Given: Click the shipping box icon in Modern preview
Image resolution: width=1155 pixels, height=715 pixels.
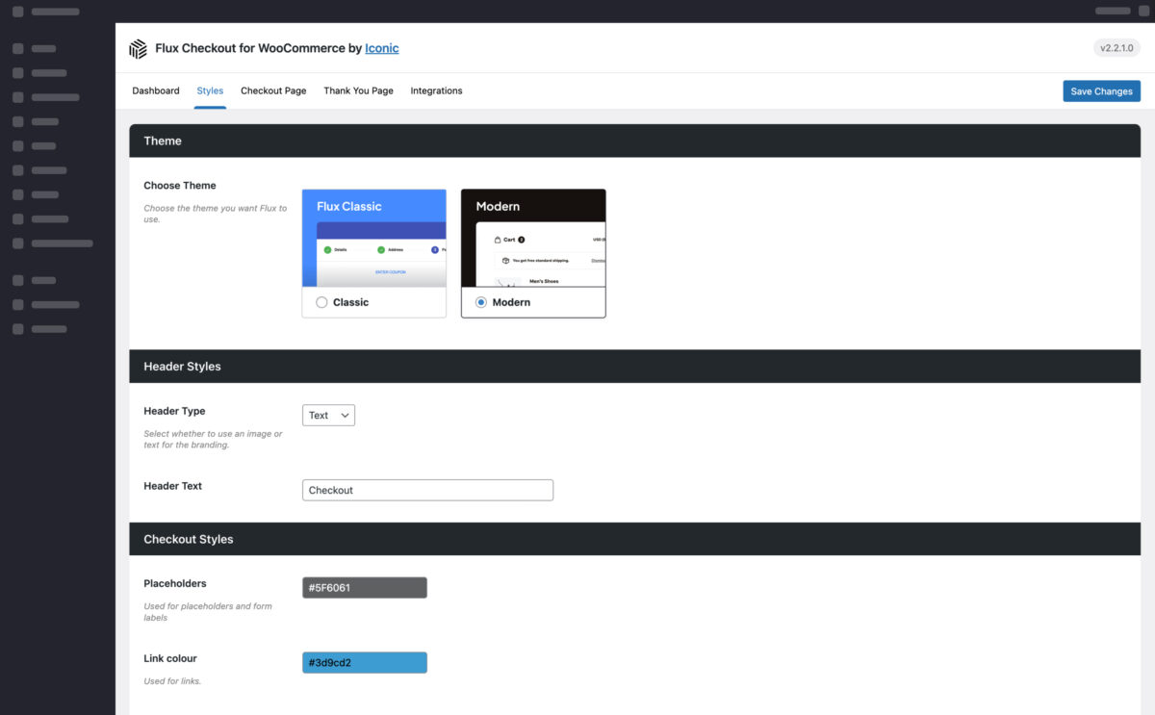Looking at the screenshot, I should coord(505,261).
